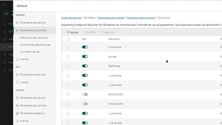Disable the svchost.exe exclusion toggle
Screen dimensions: 222x125
click(85, 47)
